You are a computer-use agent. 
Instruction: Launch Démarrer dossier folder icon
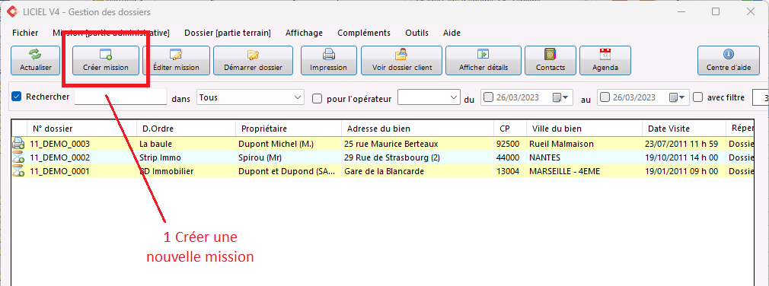(253, 54)
